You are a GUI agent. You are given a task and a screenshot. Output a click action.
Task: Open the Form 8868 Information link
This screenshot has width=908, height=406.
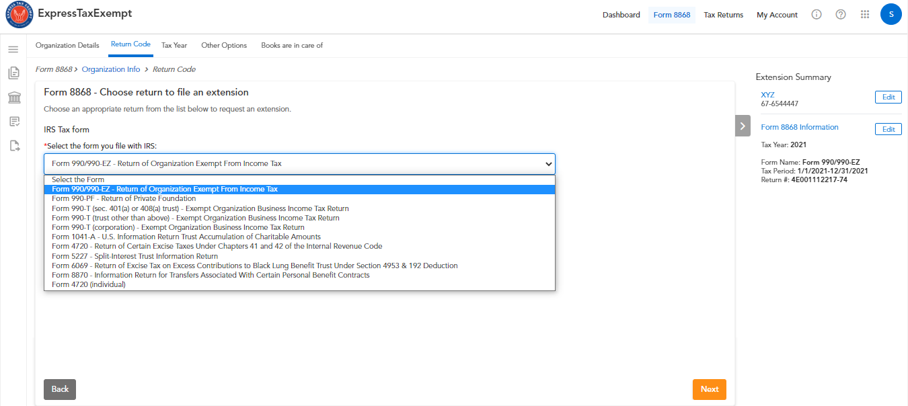click(x=800, y=127)
